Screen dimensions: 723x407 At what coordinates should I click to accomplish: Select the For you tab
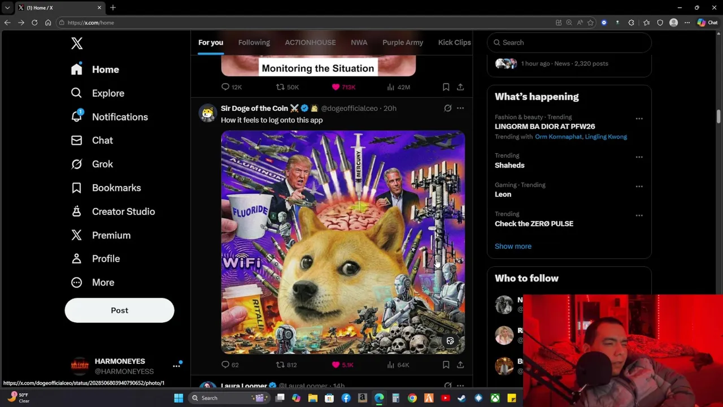[211, 42]
